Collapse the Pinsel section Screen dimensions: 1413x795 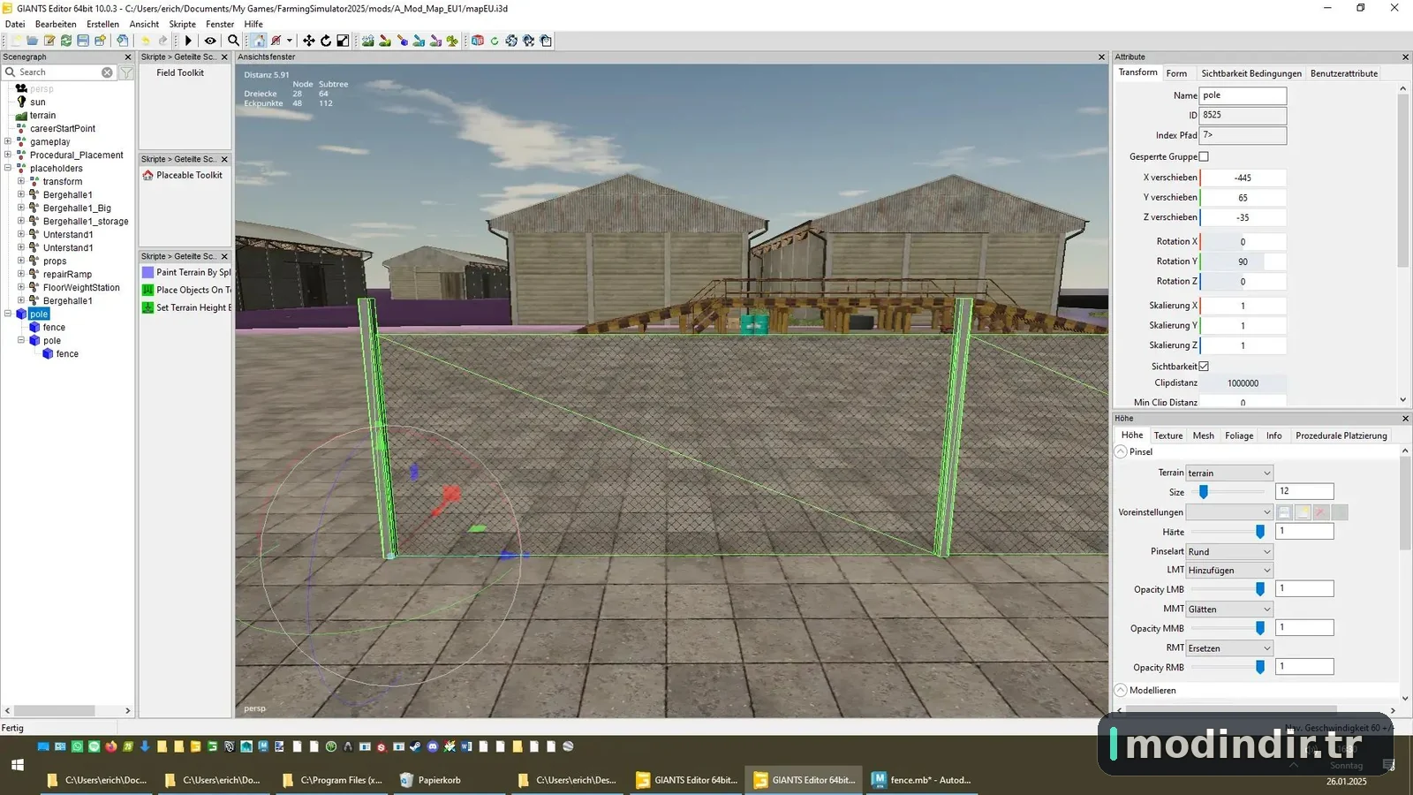(x=1121, y=451)
